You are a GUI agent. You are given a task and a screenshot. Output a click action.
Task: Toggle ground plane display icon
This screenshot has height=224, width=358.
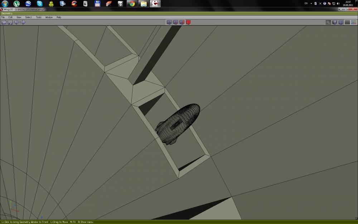pos(347,22)
